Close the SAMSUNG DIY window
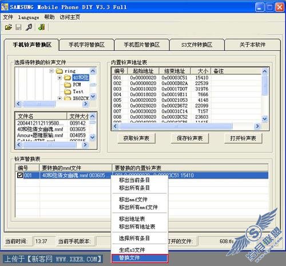286x266 pixels. (x=280, y=7)
